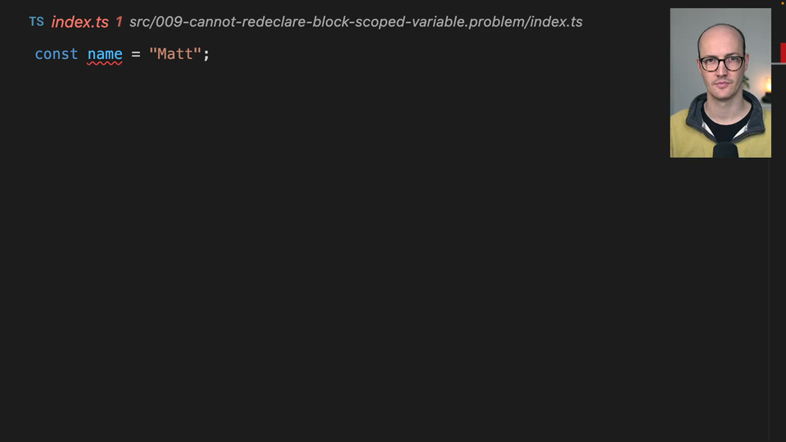
Task: Click the red error marker in overview ruler
Action: 782,52
